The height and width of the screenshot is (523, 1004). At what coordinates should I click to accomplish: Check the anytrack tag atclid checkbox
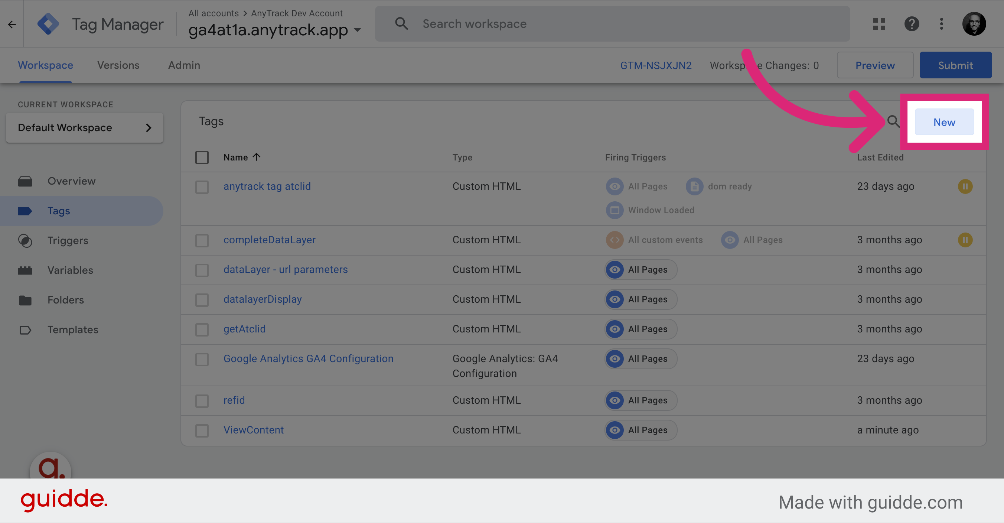pyautogui.click(x=202, y=187)
